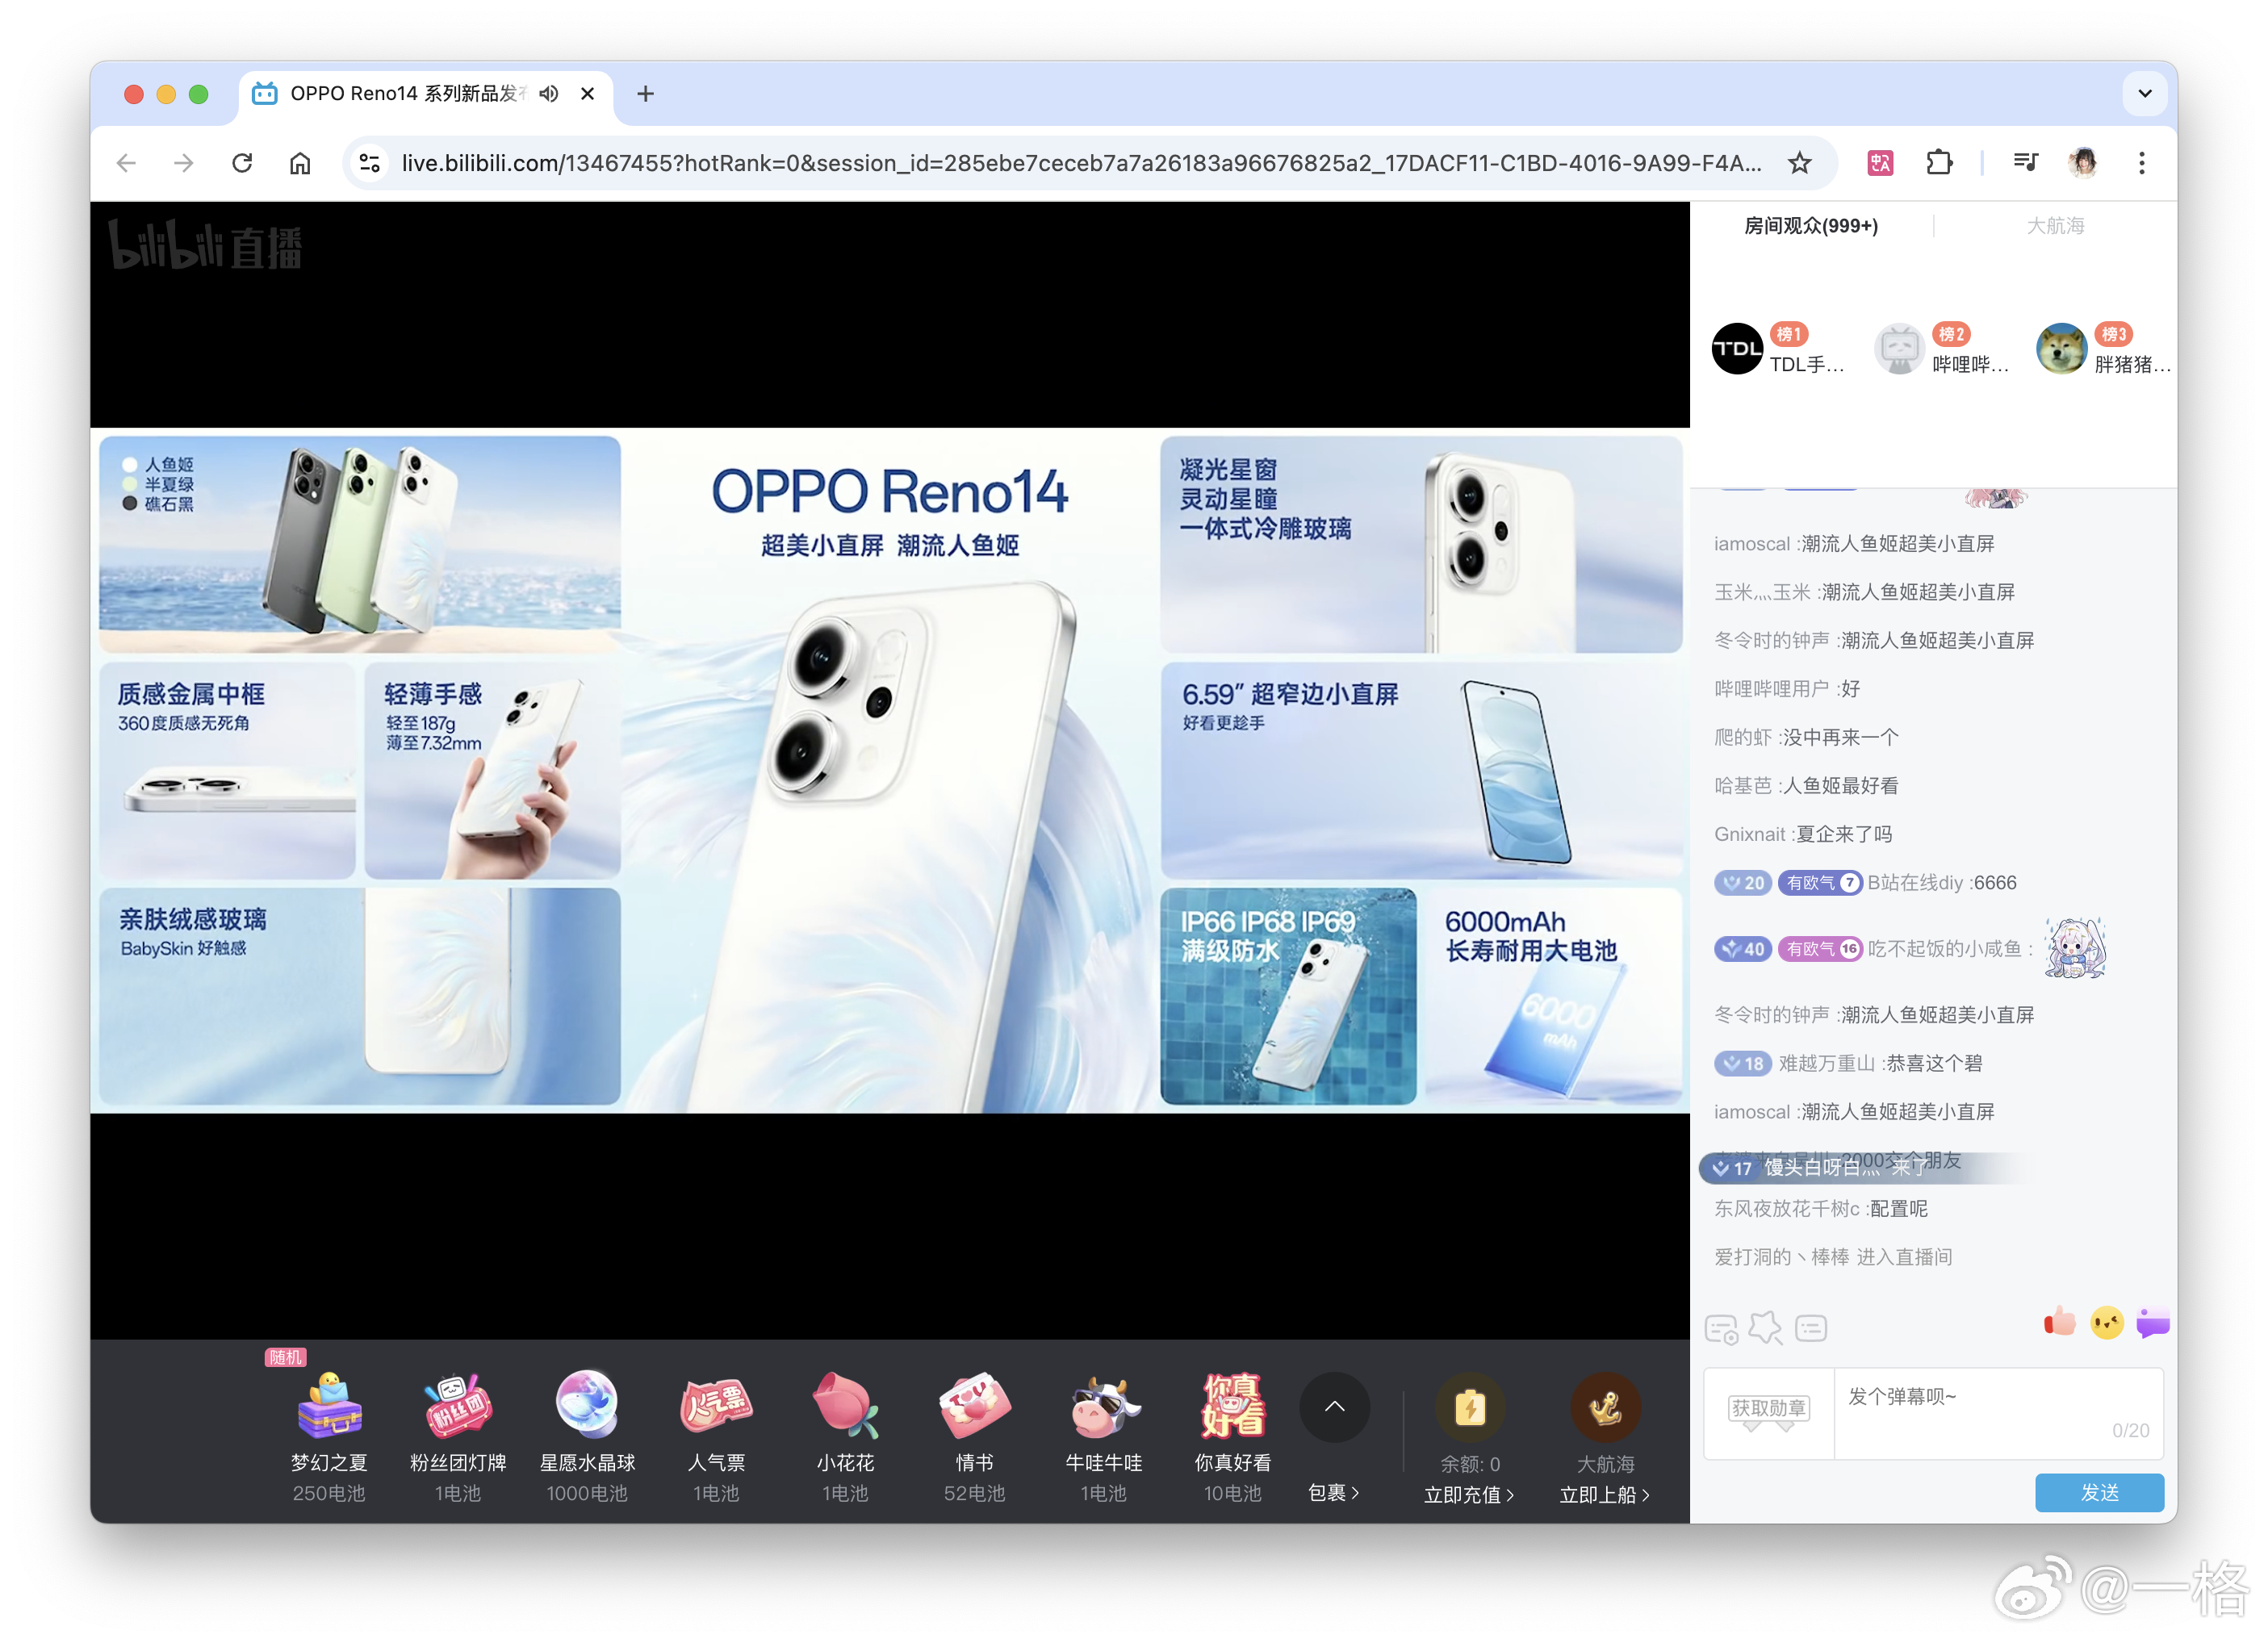
Task: Click username 吃不起饭的小咸鱼 in chat
Action: (1944, 949)
